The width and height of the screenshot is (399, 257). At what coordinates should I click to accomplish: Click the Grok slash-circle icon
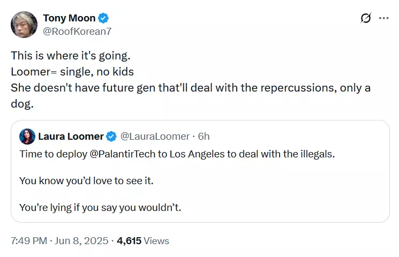366,18
